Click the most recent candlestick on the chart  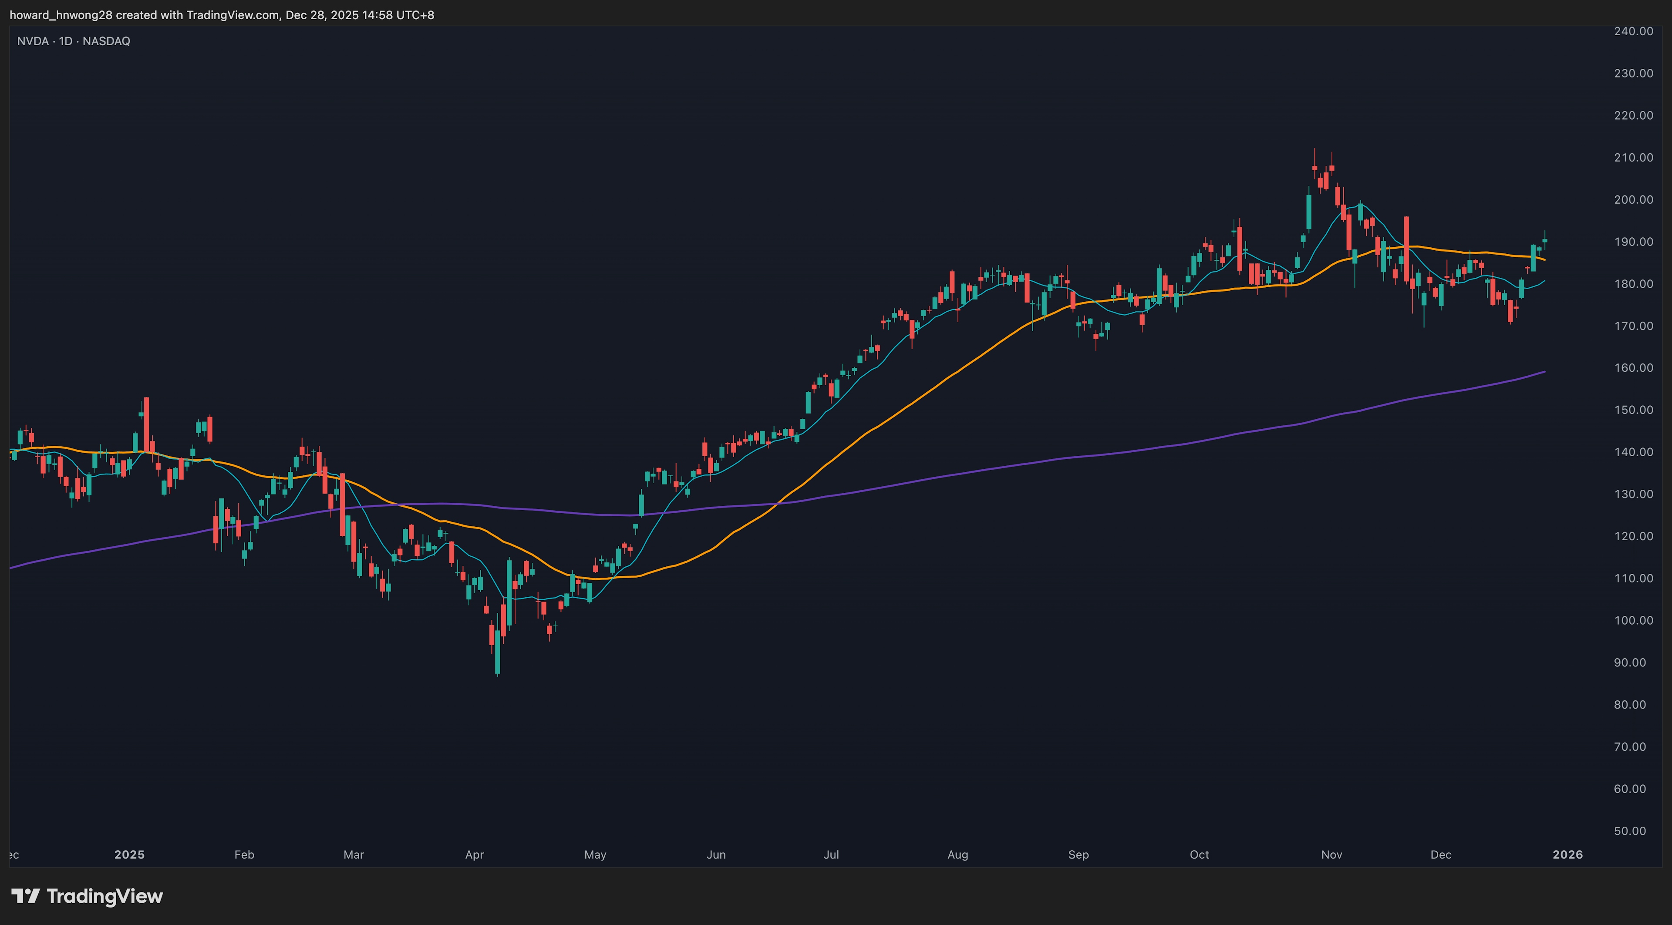[1545, 241]
